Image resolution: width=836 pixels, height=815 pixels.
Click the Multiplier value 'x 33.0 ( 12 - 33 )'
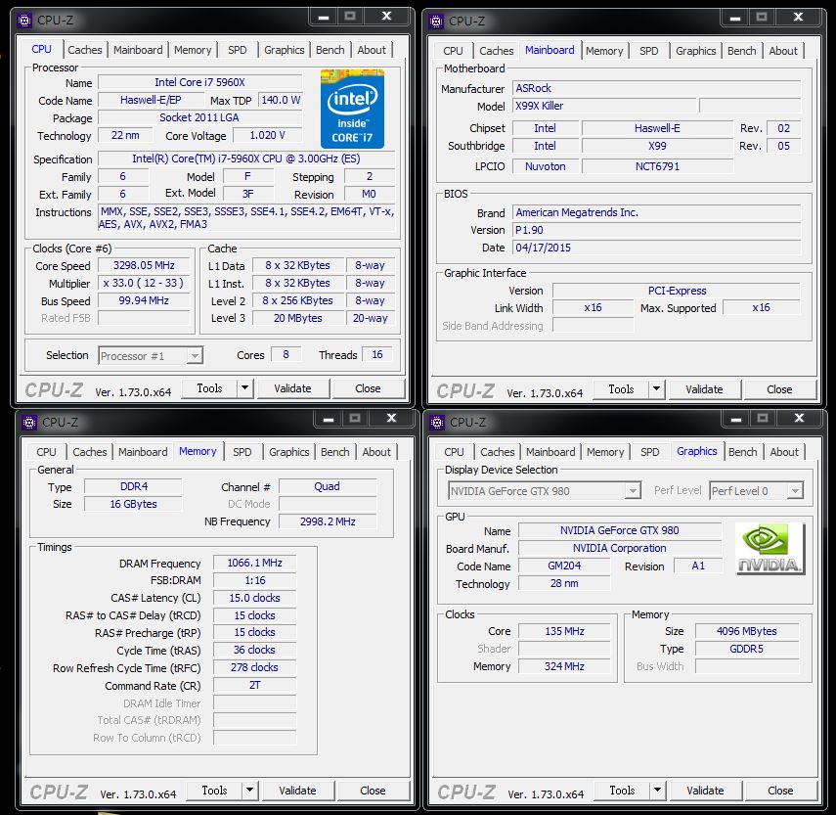[x=144, y=283]
